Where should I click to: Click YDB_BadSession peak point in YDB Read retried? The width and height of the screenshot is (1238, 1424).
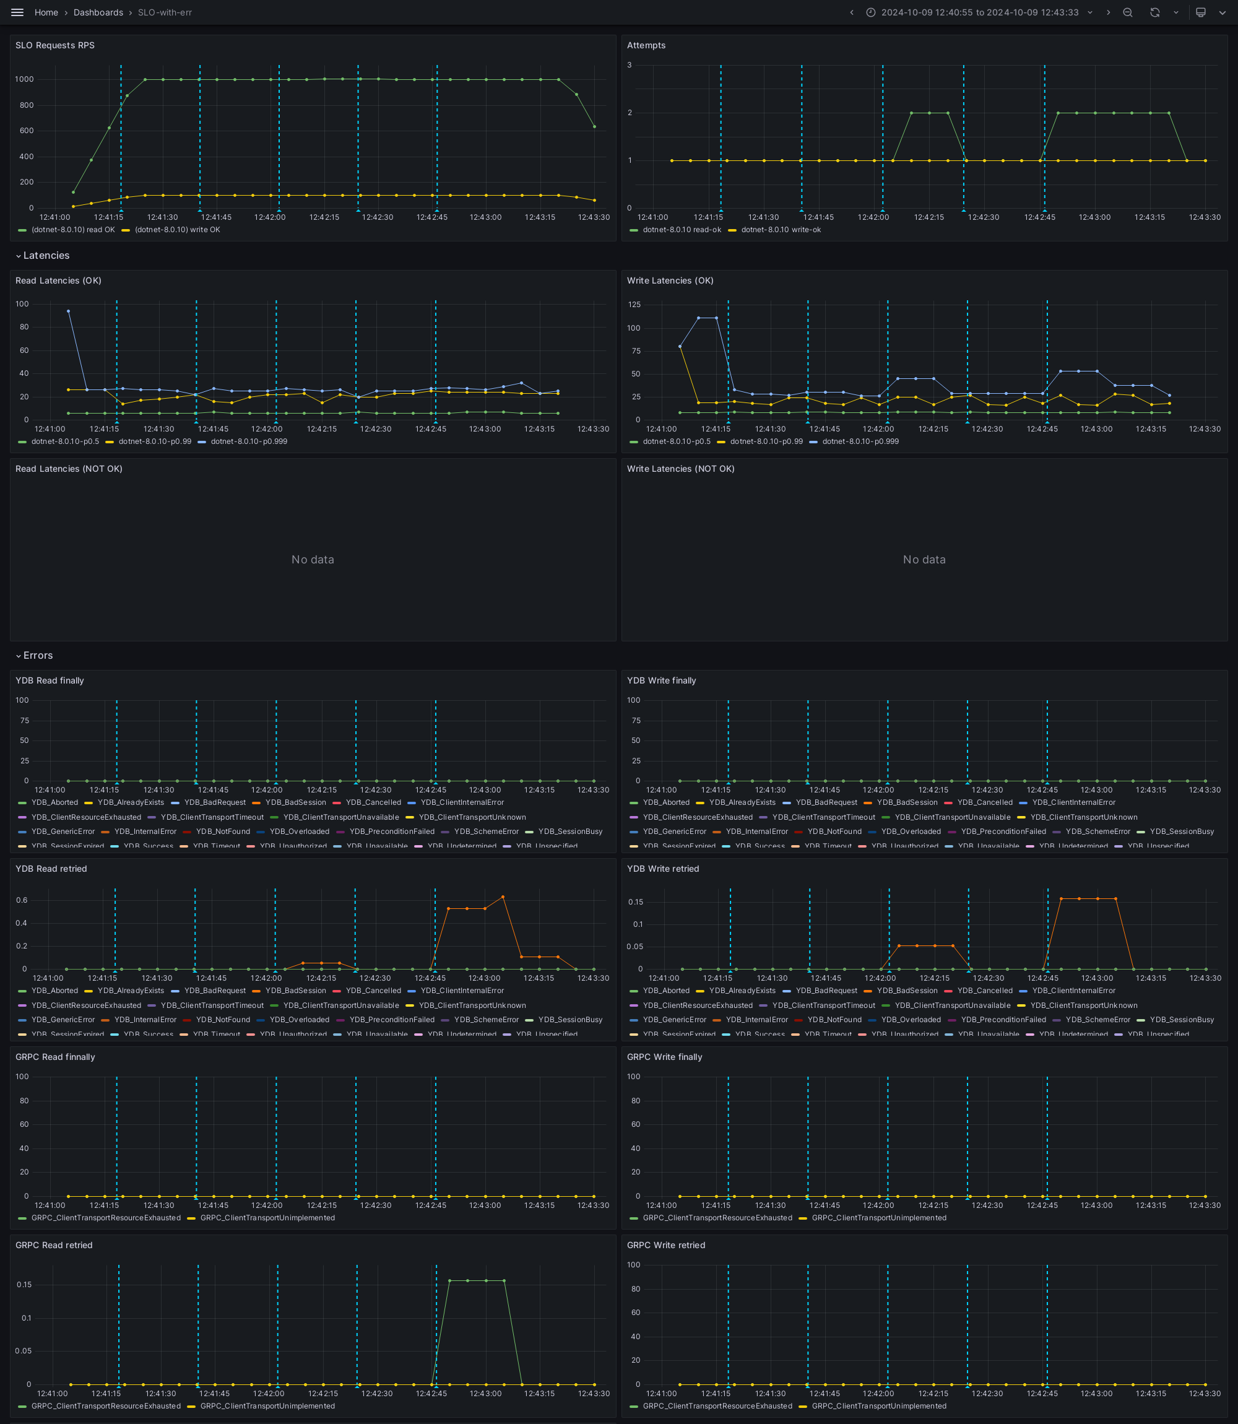tap(503, 897)
